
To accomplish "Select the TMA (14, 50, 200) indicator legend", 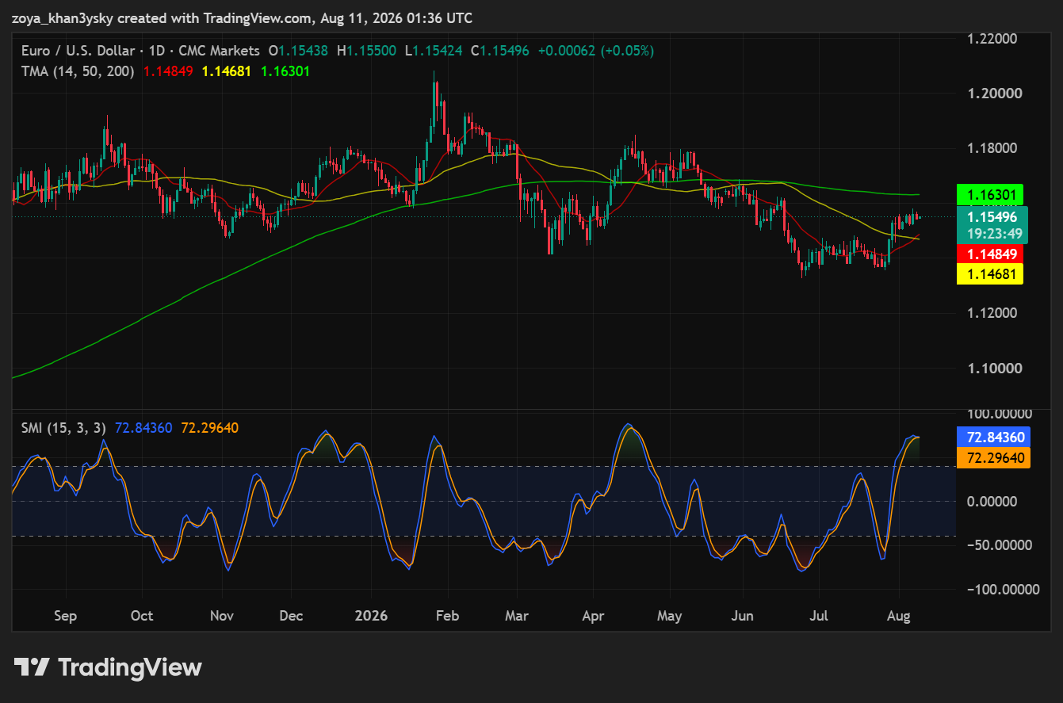I will pos(78,71).
